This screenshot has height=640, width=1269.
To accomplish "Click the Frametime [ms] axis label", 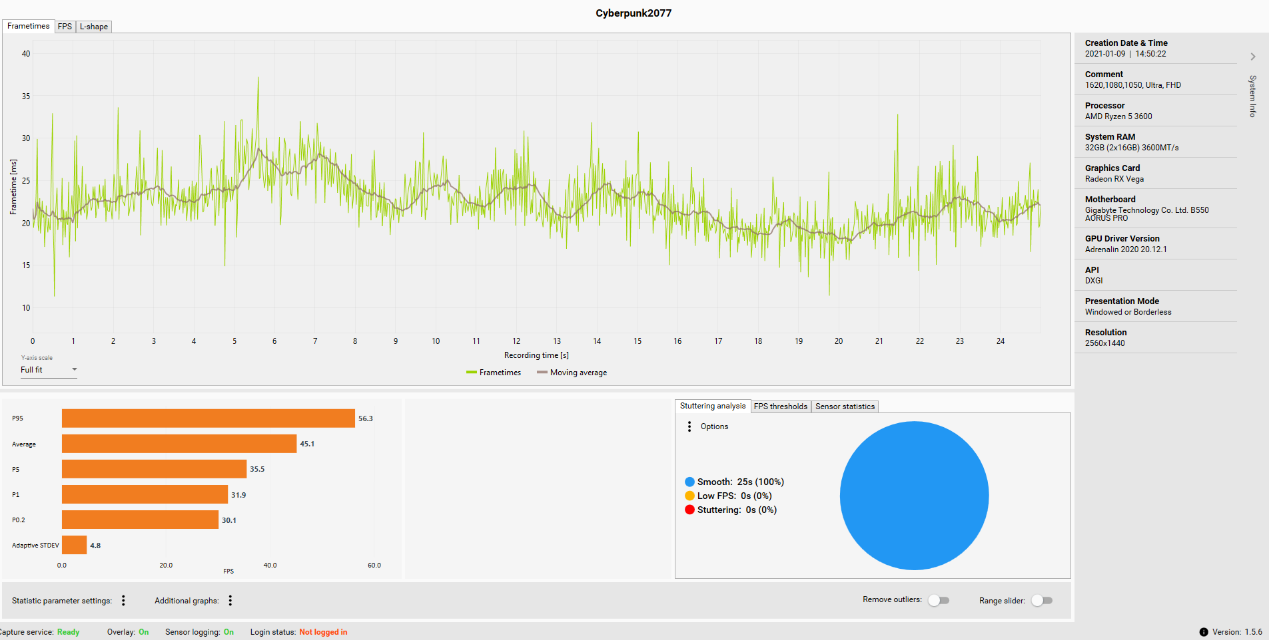I will click(x=13, y=187).
